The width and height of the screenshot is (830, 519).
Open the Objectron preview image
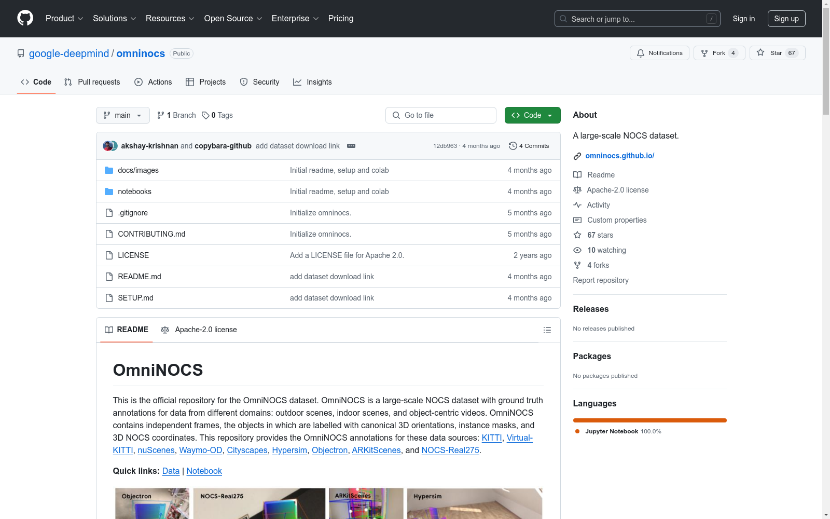click(152, 503)
